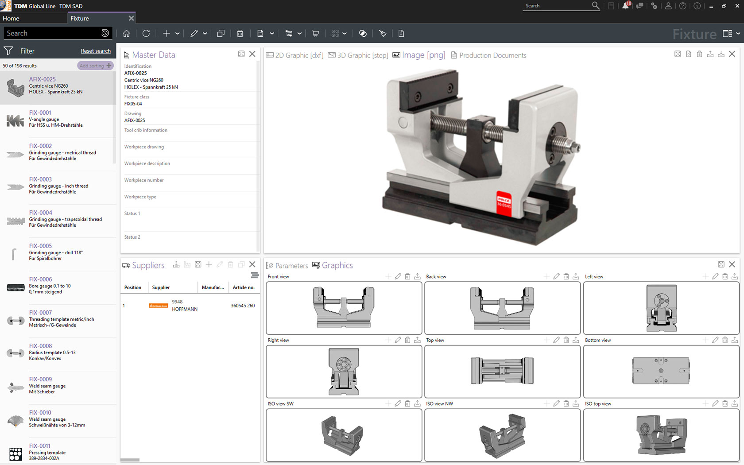The image size is (744, 465).
Task: Expand the add (plus) dropdown arrow
Action: (178, 33)
